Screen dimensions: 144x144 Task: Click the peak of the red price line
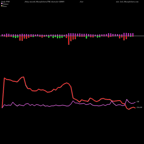[x=24, y=77]
